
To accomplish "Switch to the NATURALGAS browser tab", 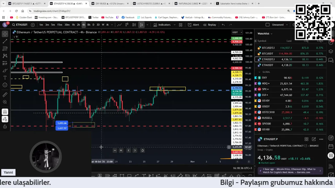I will pyautogui.click(x=193, y=4).
